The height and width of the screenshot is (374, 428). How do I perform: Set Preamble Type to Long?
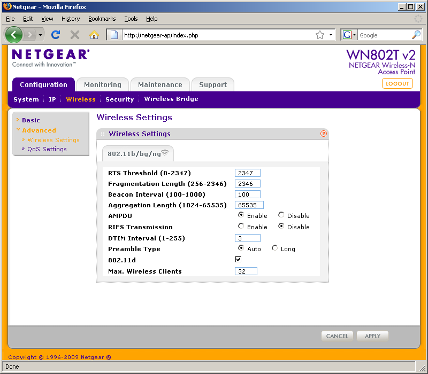coord(274,248)
